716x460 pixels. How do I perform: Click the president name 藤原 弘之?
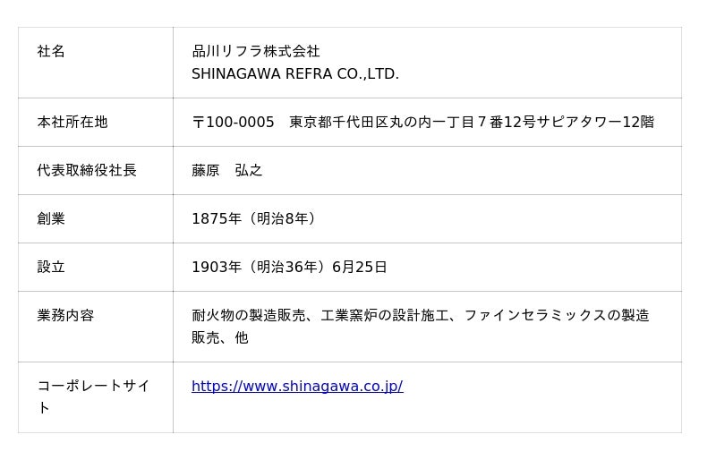(227, 171)
